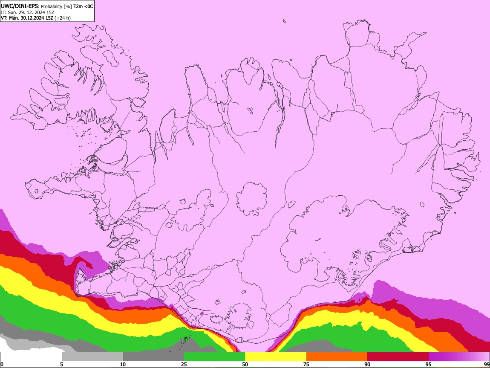Click the 'Probability [%]' label in header

coord(56,6)
